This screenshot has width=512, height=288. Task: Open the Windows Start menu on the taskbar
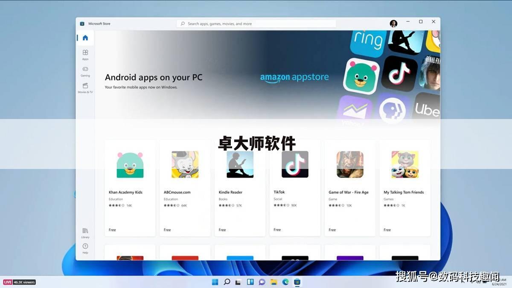tap(215, 282)
